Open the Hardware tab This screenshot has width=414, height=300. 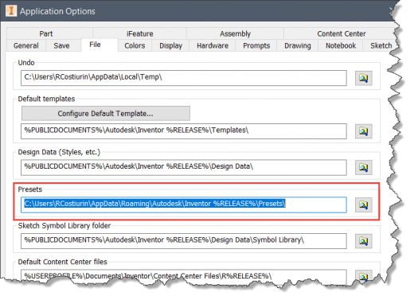click(x=213, y=45)
